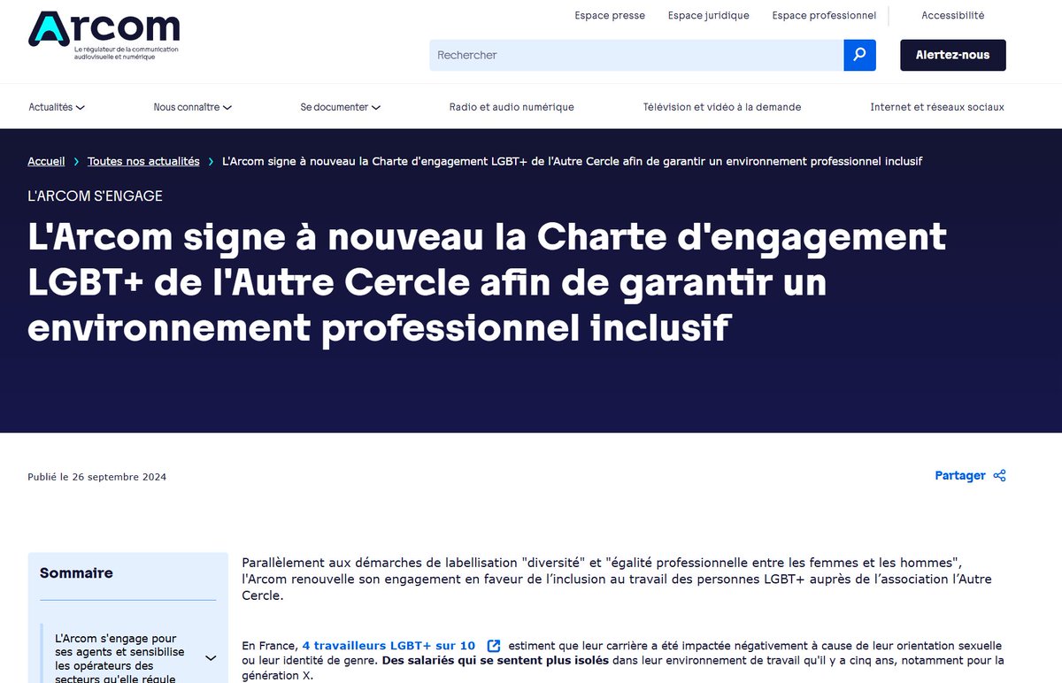Expand the Se documenter dropdown

(339, 106)
